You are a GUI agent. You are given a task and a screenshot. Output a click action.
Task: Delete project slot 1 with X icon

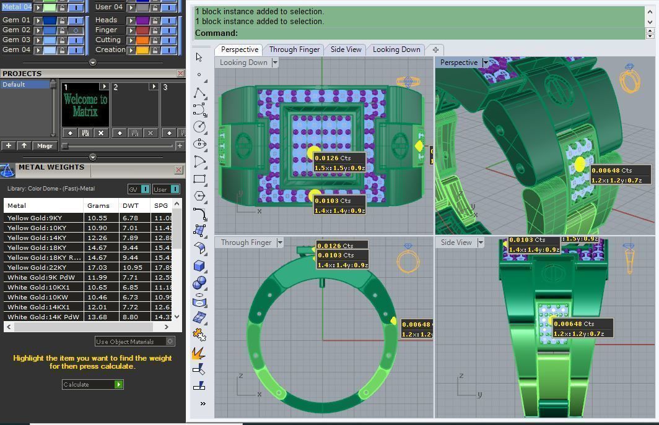pyautogui.click(x=101, y=133)
